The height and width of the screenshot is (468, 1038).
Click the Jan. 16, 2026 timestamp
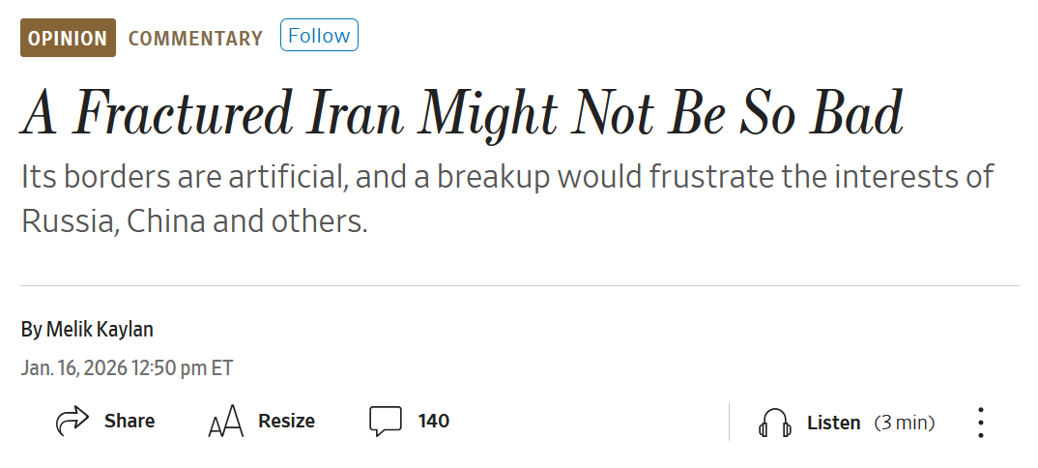click(x=127, y=368)
